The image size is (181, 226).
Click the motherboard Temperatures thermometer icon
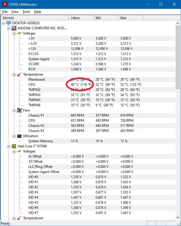click(x=19, y=74)
